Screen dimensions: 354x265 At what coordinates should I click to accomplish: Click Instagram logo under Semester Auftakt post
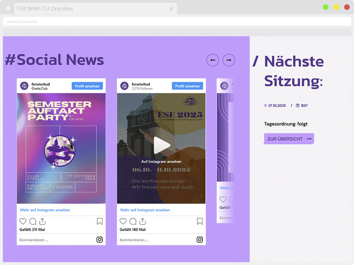[100, 240]
